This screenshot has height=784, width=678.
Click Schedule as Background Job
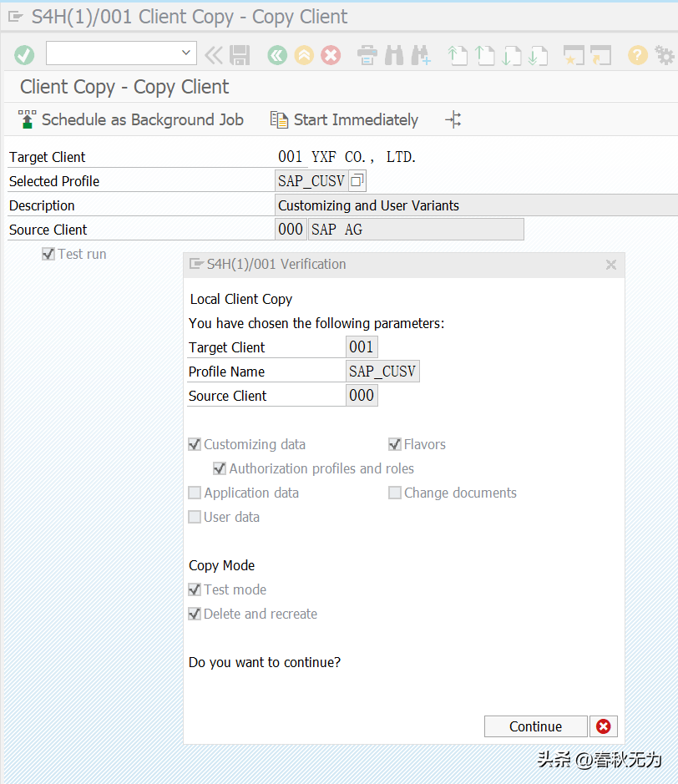click(x=131, y=120)
